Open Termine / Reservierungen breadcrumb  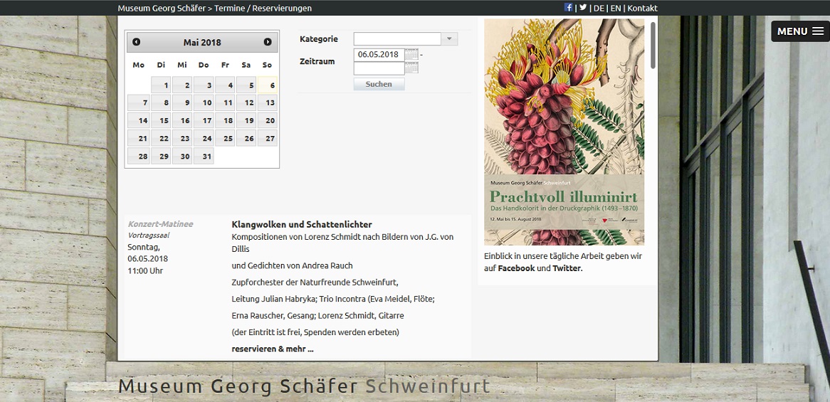pos(263,8)
